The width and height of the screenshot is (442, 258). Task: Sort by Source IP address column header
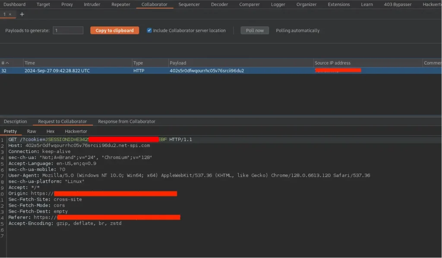(368, 63)
